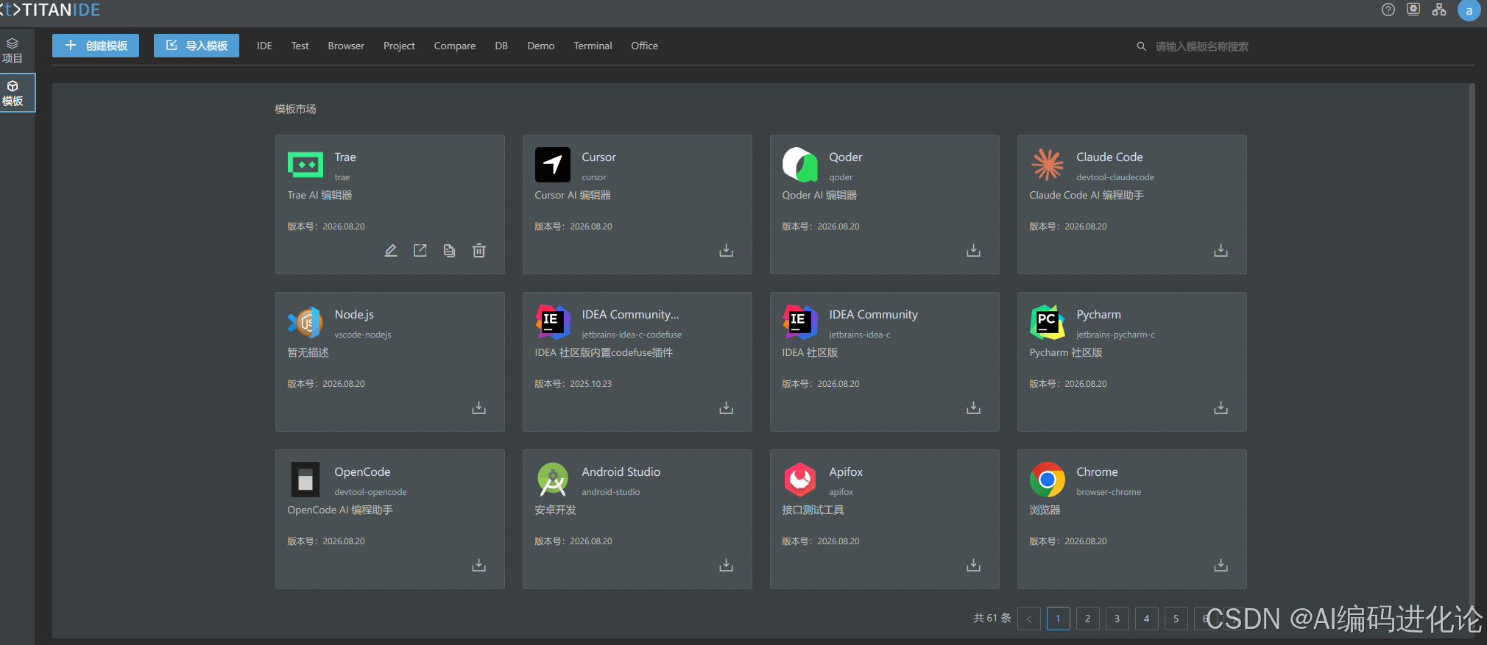Open the Browser category tab
Viewport: 1487px width, 645px height.
point(346,46)
